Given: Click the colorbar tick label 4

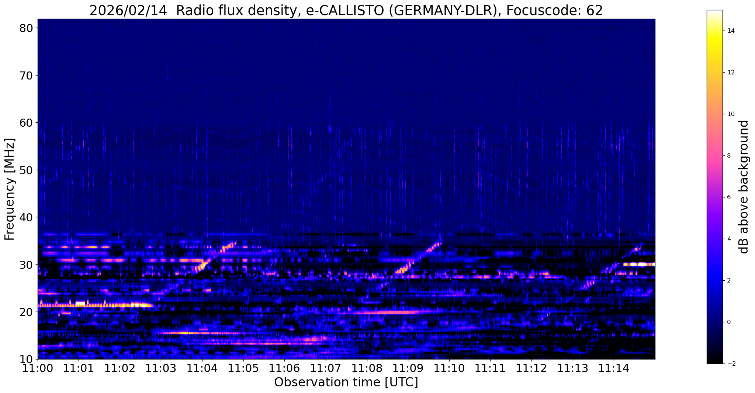Looking at the screenshot, I should 728,239.
